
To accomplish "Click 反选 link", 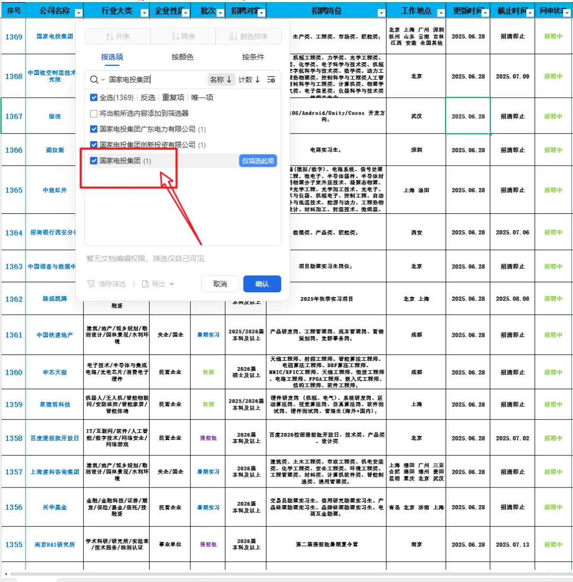I will [x=147, y=98].
